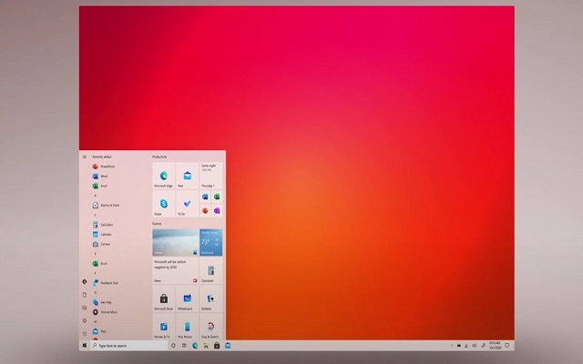Open the OneNote small purple tile
Image resolution: width=583 pixels, height=364 pixels.
pyautogui.click(x=217, y=211)
